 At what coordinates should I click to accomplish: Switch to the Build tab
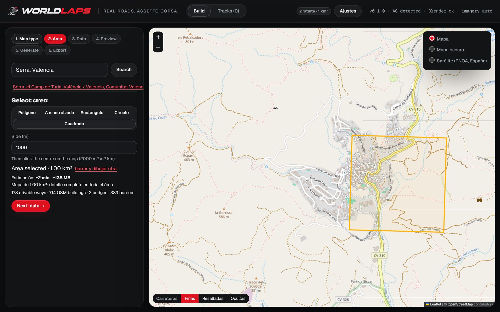click(x=199, y=11)
